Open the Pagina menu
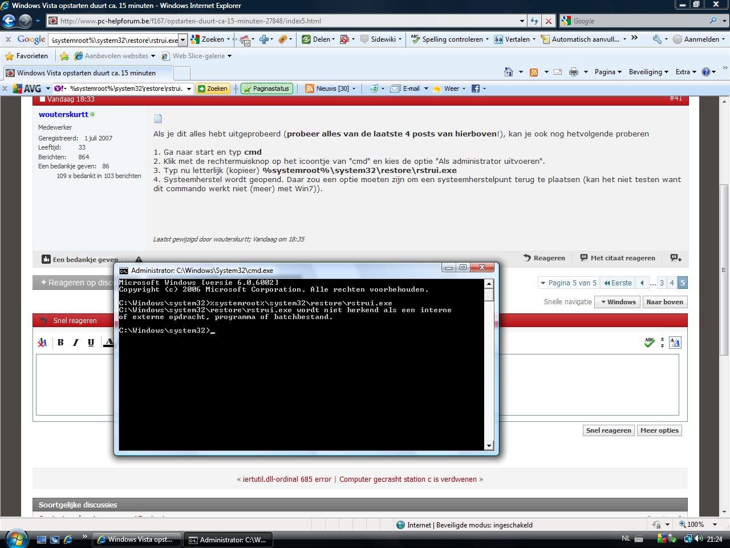 click(607, 72)
